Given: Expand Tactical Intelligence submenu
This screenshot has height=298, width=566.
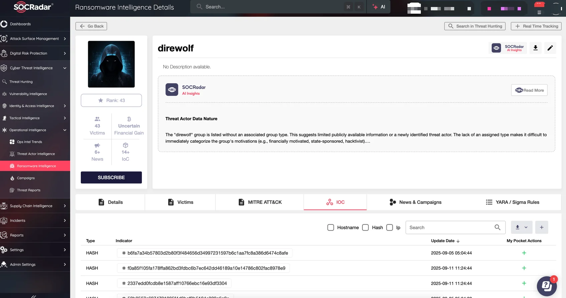Looking at the screenshot, I should point(35,118).
